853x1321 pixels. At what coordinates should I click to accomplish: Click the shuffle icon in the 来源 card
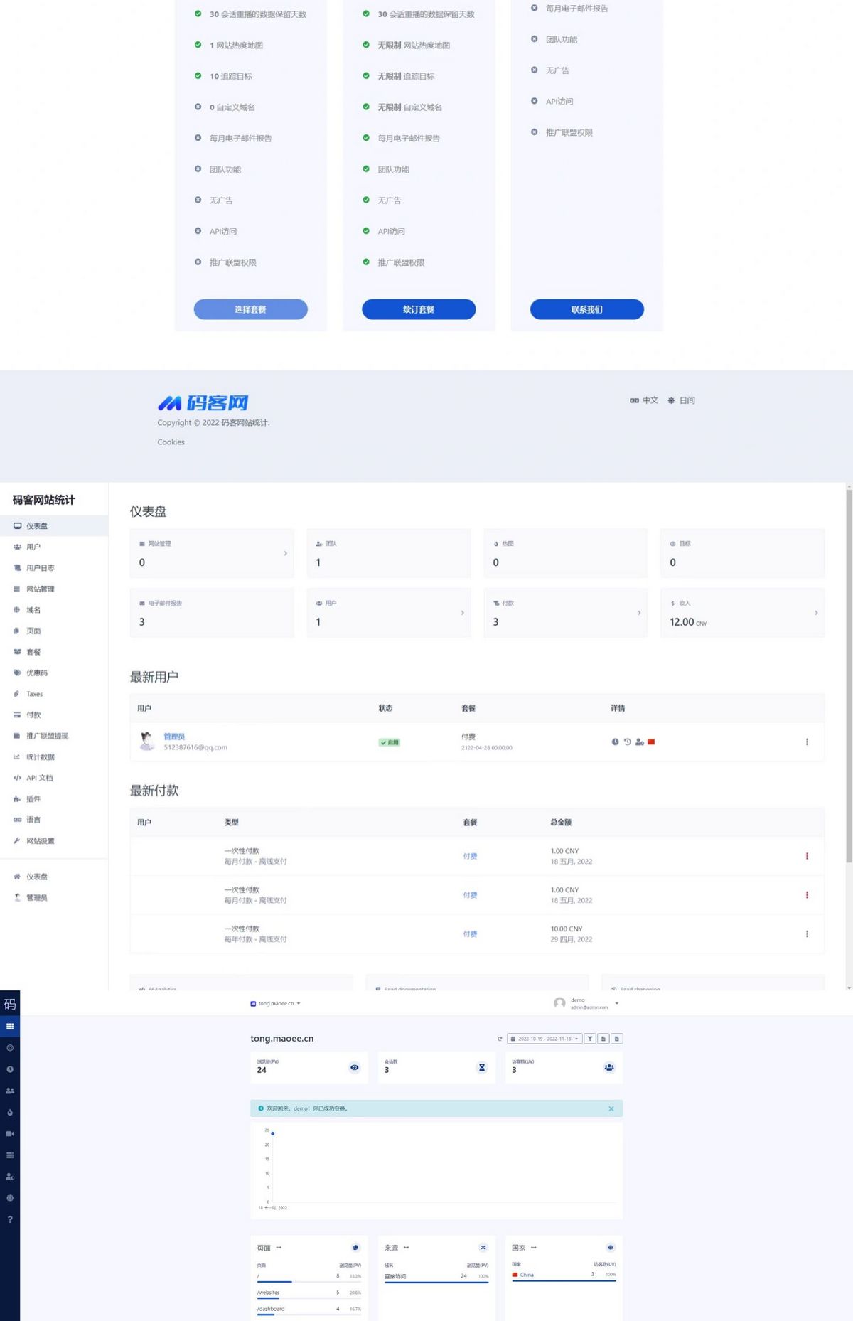click(x=483, y=1248)
